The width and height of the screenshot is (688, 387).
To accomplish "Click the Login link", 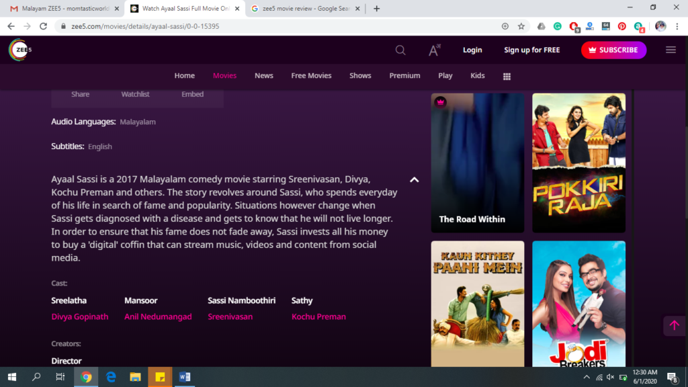I will 472,50.
